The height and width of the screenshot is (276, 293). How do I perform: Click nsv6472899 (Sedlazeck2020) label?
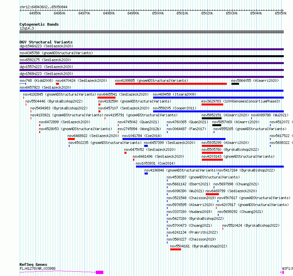tap(65, 122)
